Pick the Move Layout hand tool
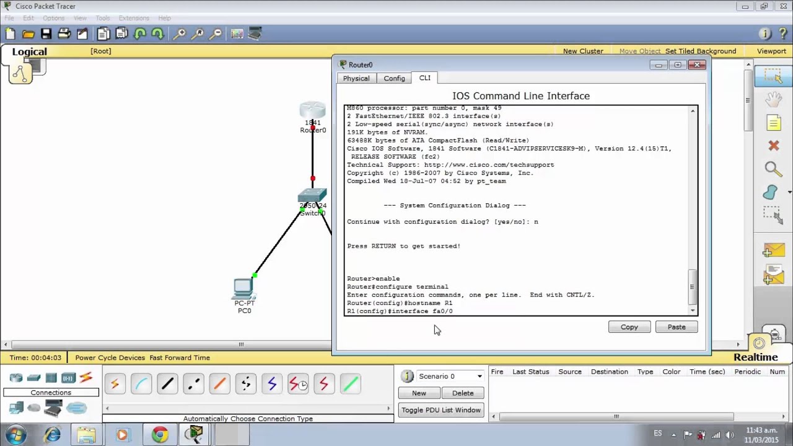This screenshot has height=446, width=793. tap(773, 99)
